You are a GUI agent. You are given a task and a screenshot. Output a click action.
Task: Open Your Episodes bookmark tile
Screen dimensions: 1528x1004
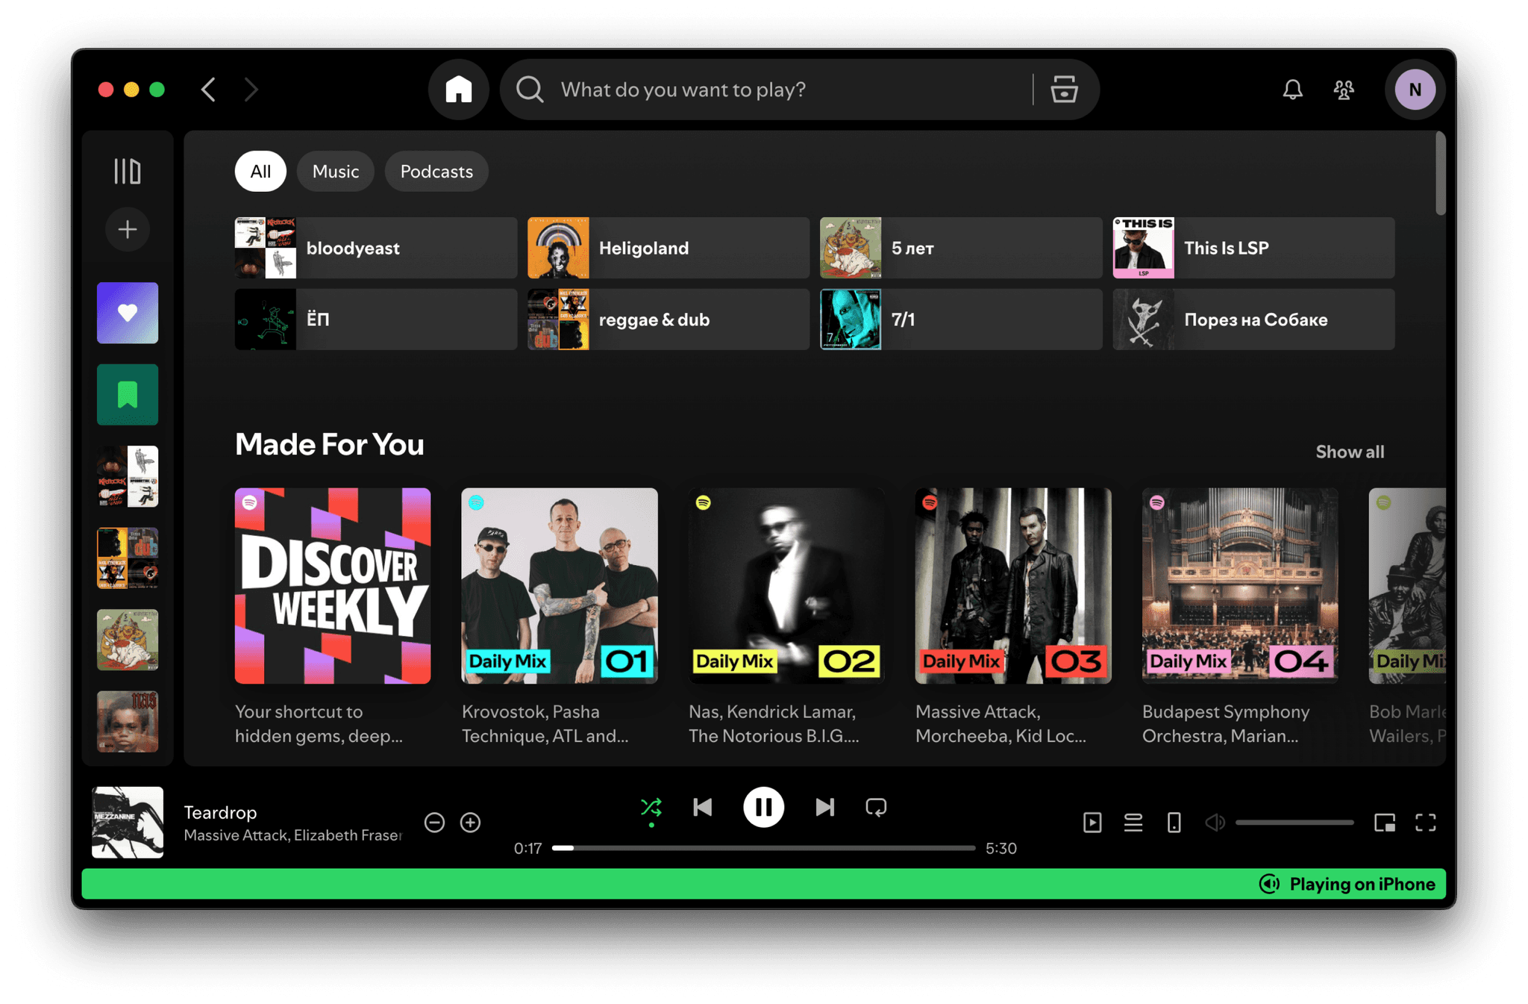(x=127, y=394)
